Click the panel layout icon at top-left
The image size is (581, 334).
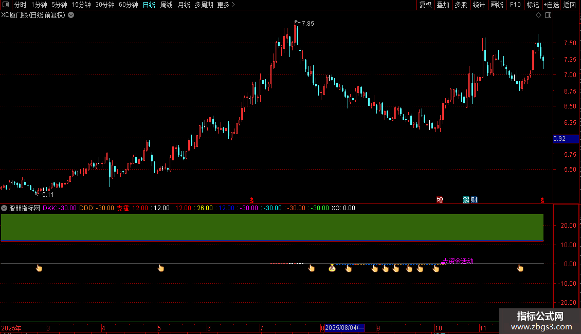click(6, 5)
